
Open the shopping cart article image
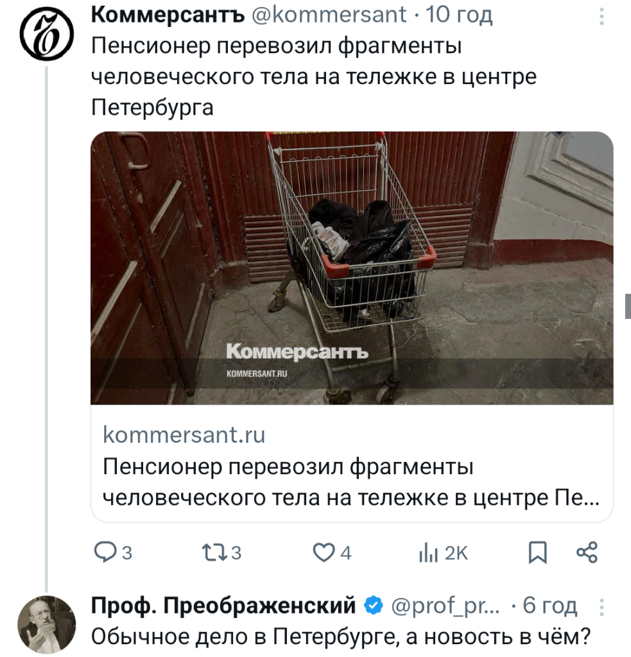pyautogui.click(x=352, y=268)
